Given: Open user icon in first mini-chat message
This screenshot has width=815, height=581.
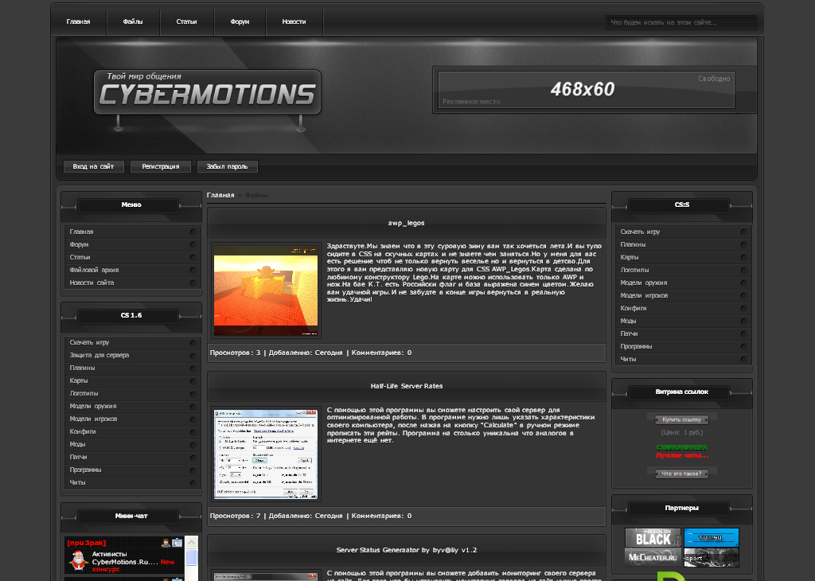Looking at the screenshot, I should pyautogui.click(x=166, y=543).
